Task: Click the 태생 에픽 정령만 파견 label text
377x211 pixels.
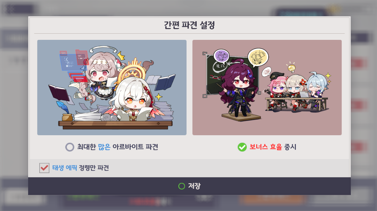Action: click(x=81, y=168)
